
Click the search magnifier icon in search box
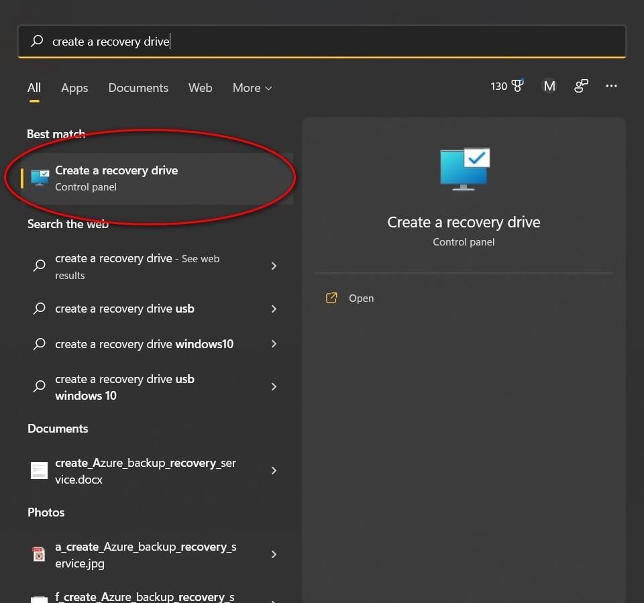[x=36, y=41]
